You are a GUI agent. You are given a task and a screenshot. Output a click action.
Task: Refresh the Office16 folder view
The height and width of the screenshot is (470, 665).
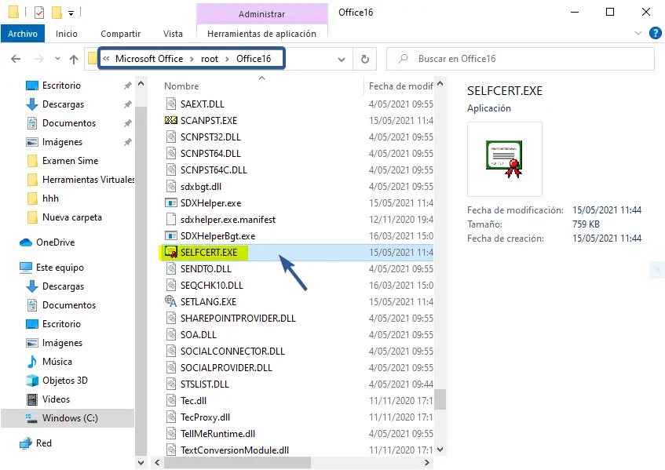click(x=365, y=59)
